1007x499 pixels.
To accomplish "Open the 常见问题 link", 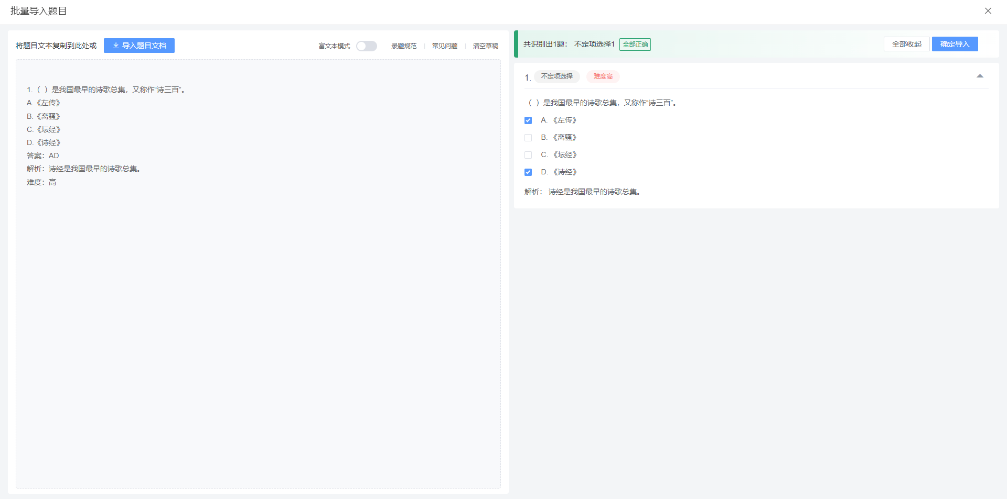I will point(444,46).
